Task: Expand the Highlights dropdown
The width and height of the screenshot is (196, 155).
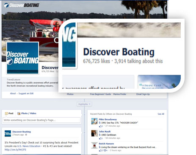Action: [84, 104]
